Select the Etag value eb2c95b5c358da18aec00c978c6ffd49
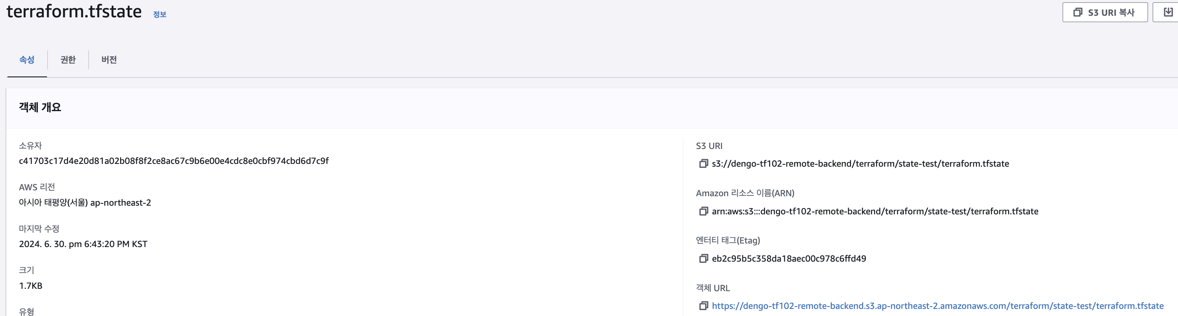This screenshot has width=1178, height=316. pyautogui.click(x=789, y=258)
